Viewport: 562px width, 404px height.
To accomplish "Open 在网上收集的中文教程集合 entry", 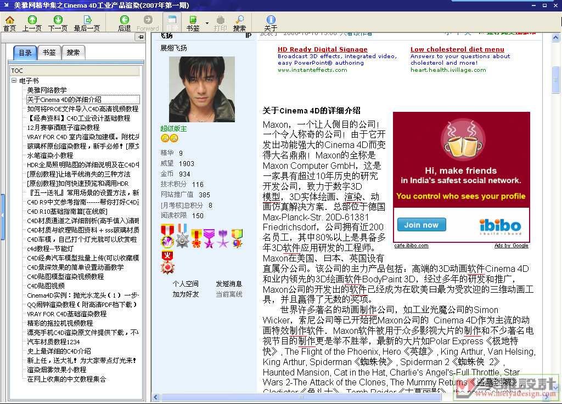I will pyautogui.click(x=66, y=379).
